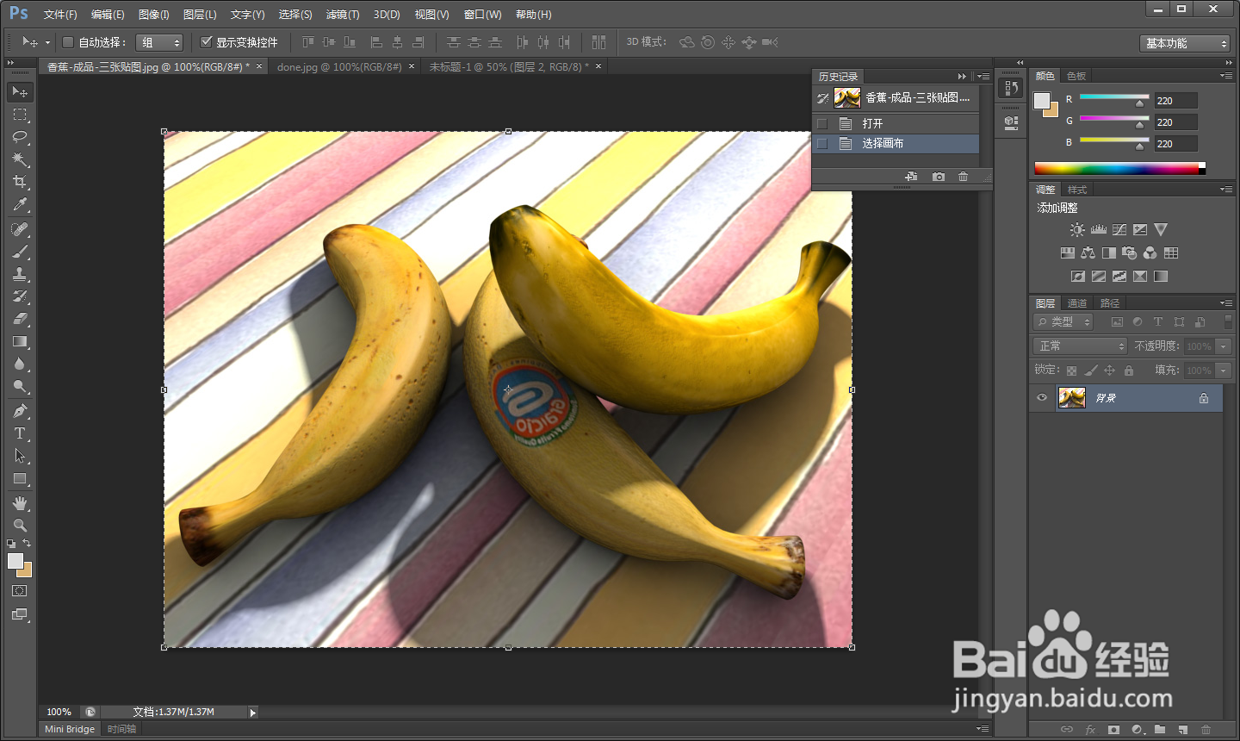
Task: Add a Curves adjustment
Action: pos(1119,230)
